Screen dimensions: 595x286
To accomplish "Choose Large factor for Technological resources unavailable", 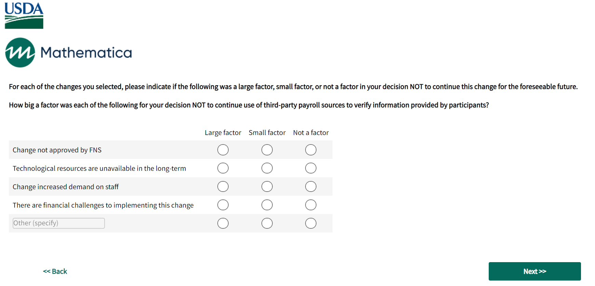I will (x=223, y=168).
